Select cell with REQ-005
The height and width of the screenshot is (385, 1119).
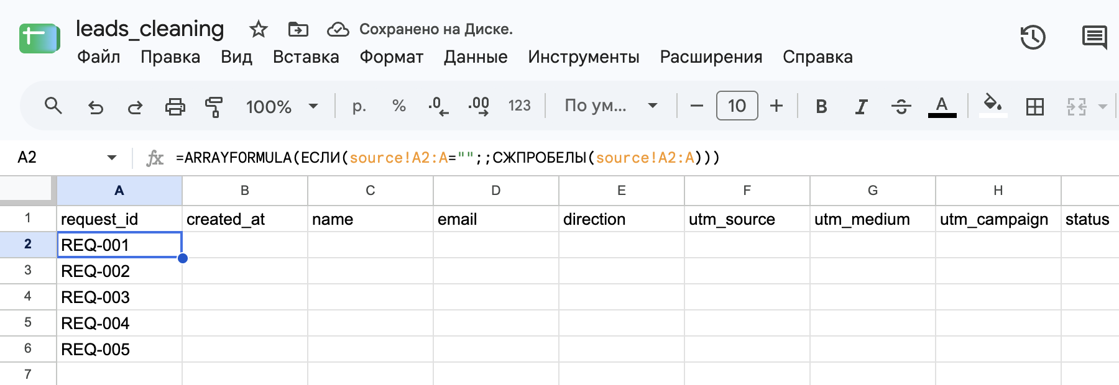coord(119,349)
